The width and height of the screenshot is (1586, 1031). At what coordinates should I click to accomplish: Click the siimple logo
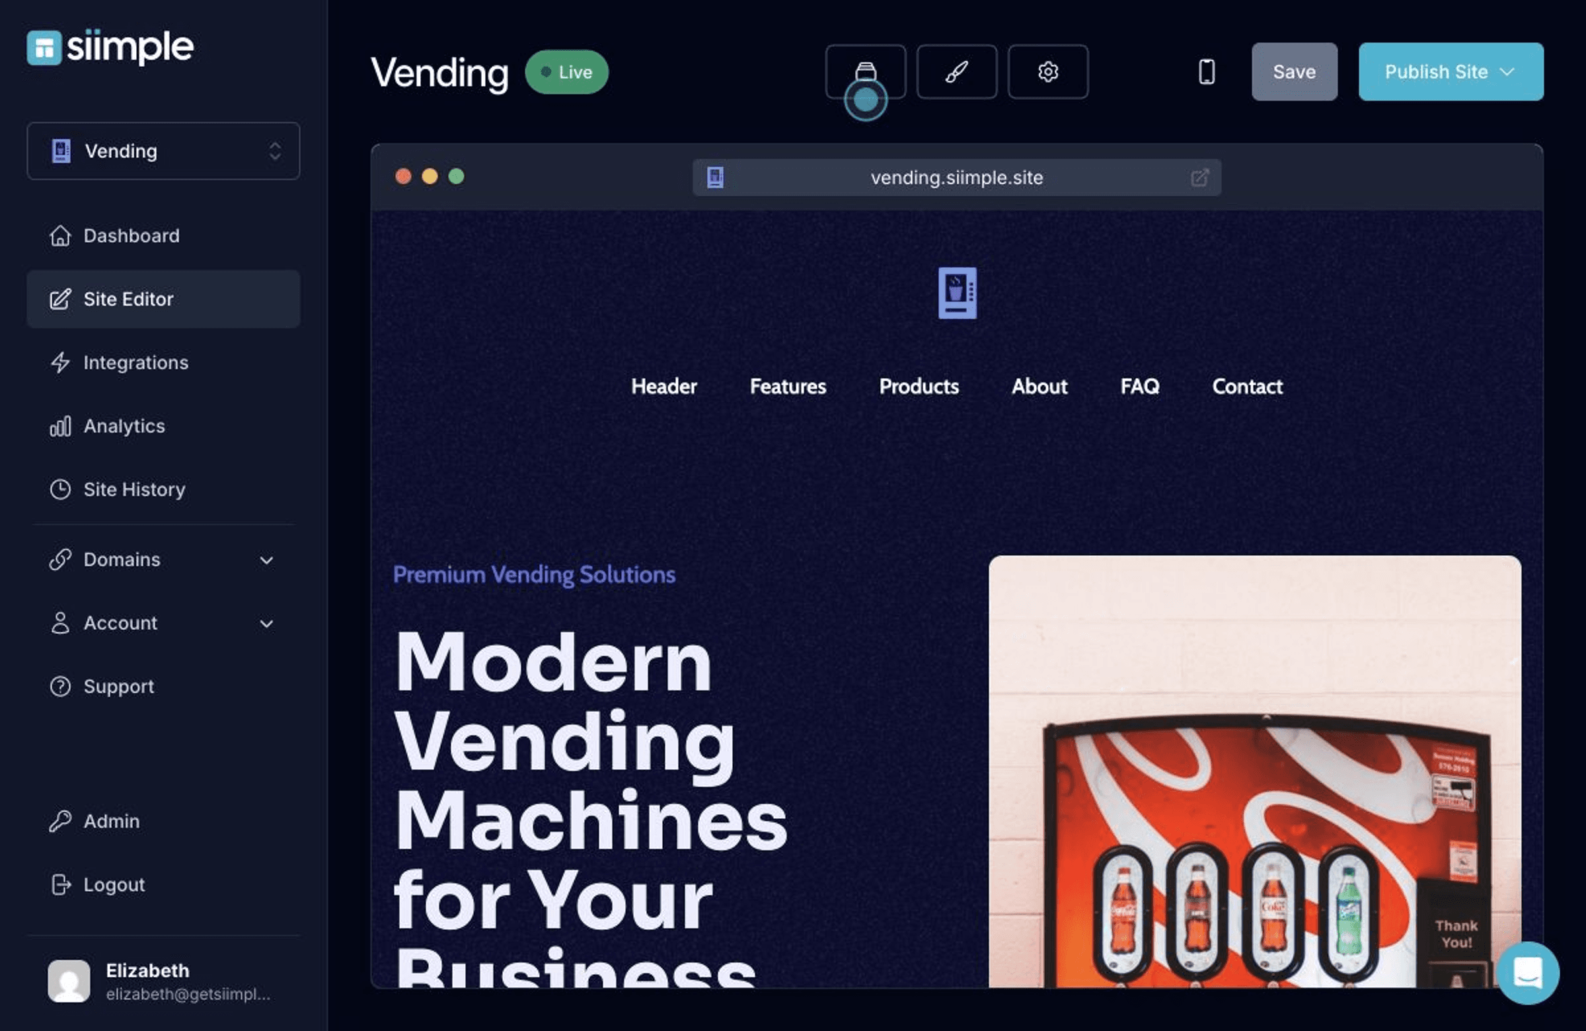point(110,48)
